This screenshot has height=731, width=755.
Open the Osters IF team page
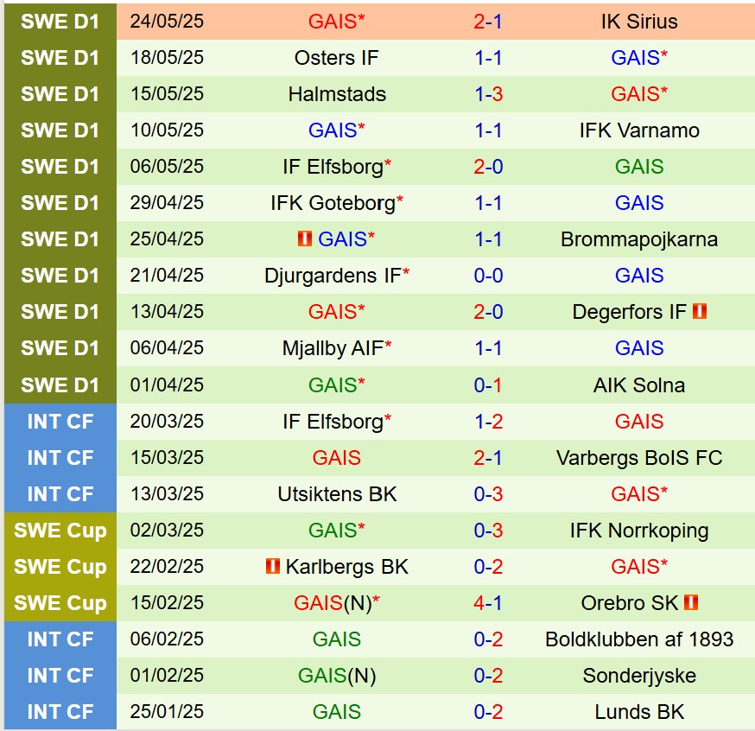tap(337, 58)
